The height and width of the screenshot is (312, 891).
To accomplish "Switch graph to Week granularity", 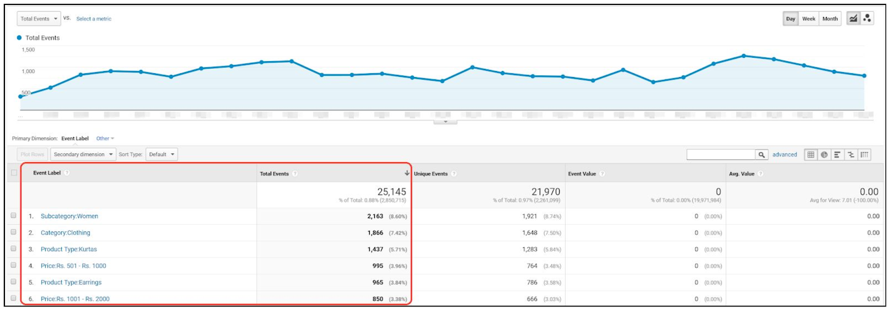I will tap(809, 19).
